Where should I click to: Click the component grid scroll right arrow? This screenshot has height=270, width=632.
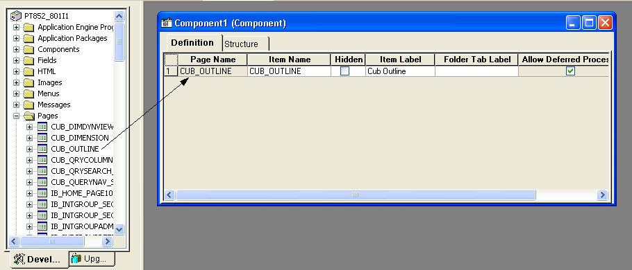pyautogui.click(x=602, y=195)
